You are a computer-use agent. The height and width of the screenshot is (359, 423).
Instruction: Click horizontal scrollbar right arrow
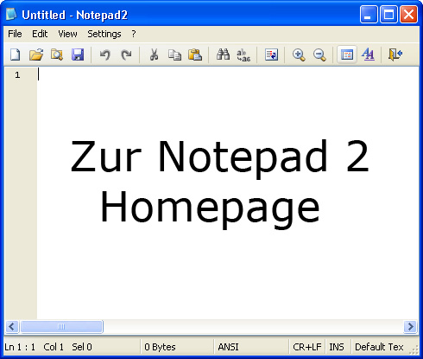coord(410,327)
